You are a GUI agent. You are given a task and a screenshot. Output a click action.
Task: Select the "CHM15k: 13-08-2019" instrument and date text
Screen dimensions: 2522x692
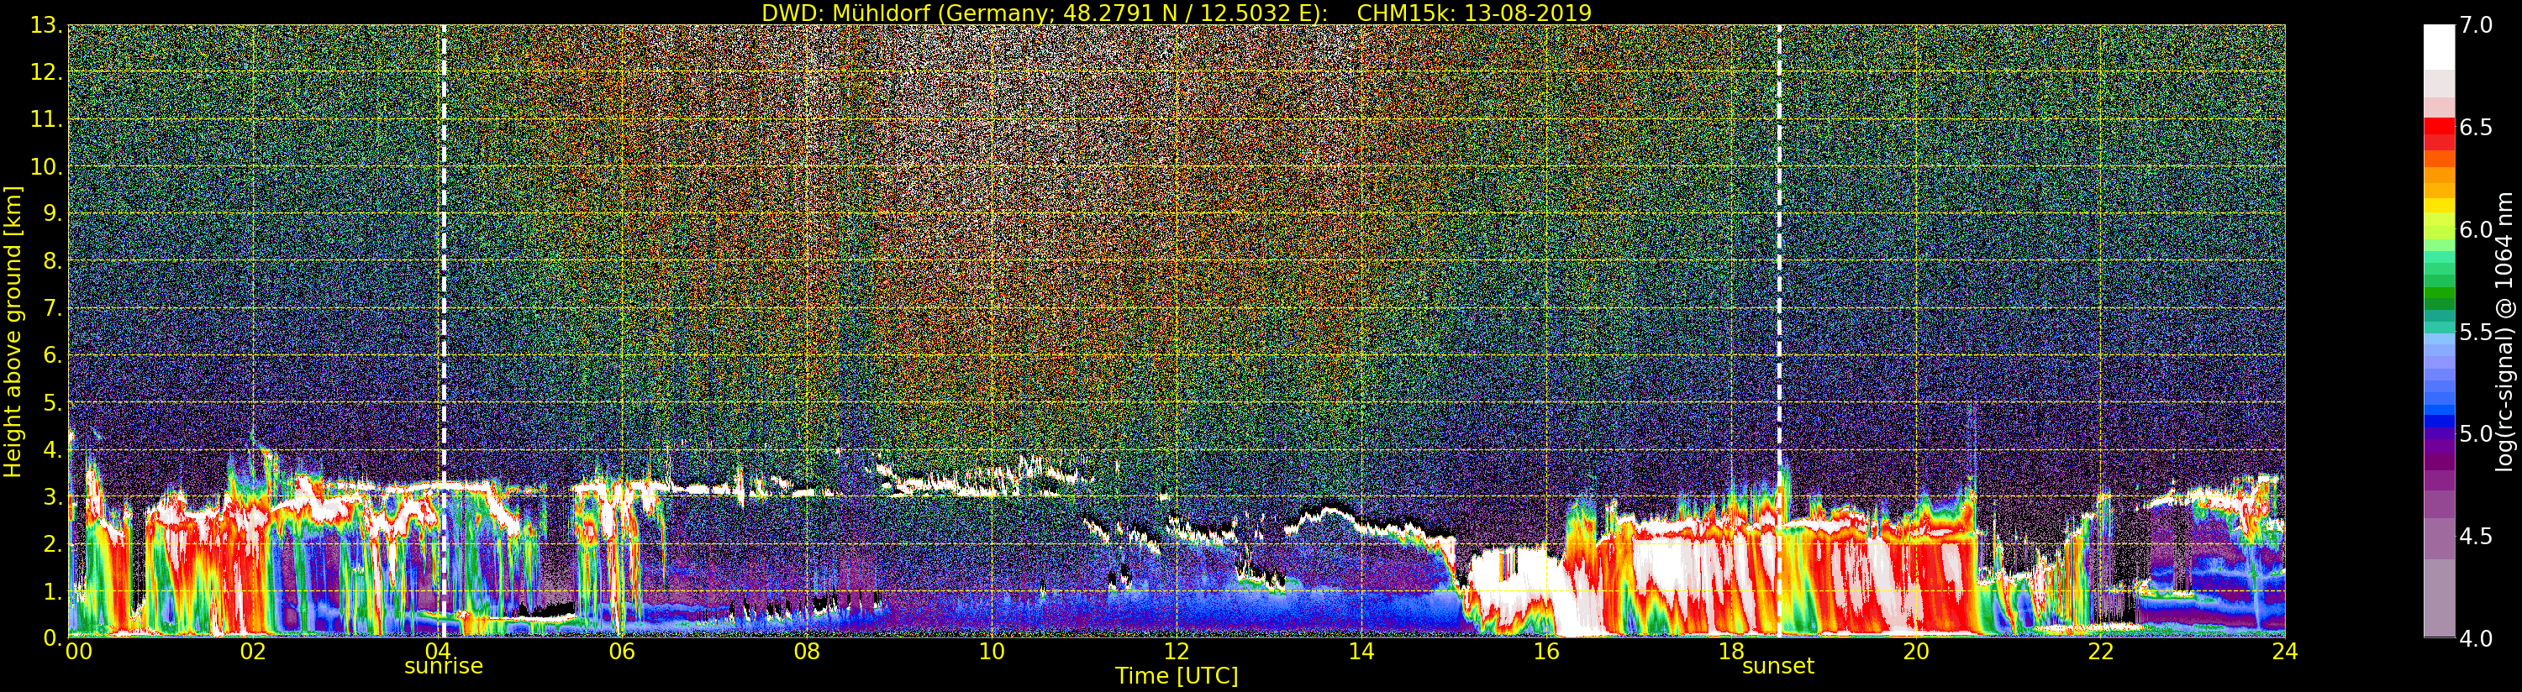1474,13
